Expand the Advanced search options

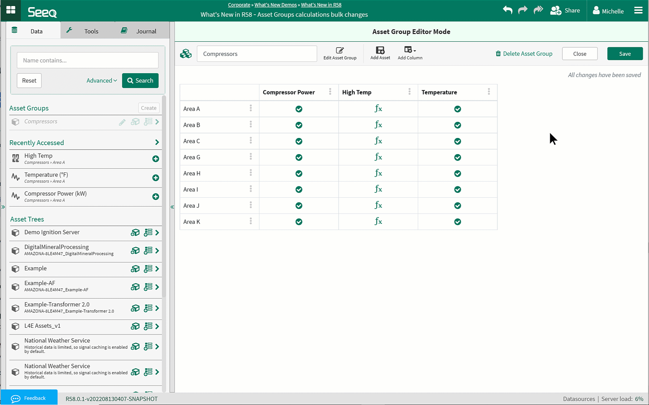click(101, 81)
